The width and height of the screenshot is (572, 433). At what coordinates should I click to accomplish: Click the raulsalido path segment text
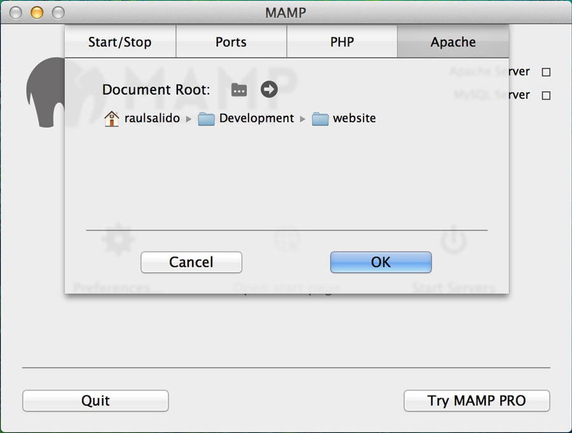[152, 118]
